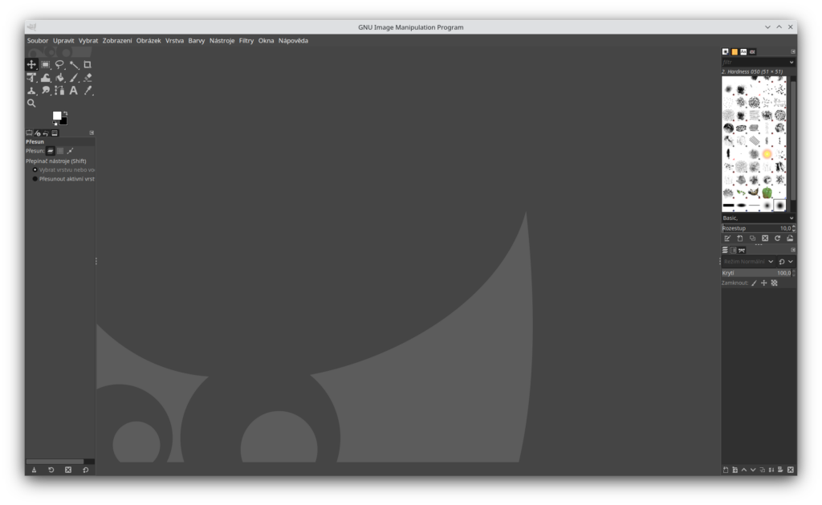822x505 pixels.
Task: Open the Filtry menu
Action: tap(246, 40)
